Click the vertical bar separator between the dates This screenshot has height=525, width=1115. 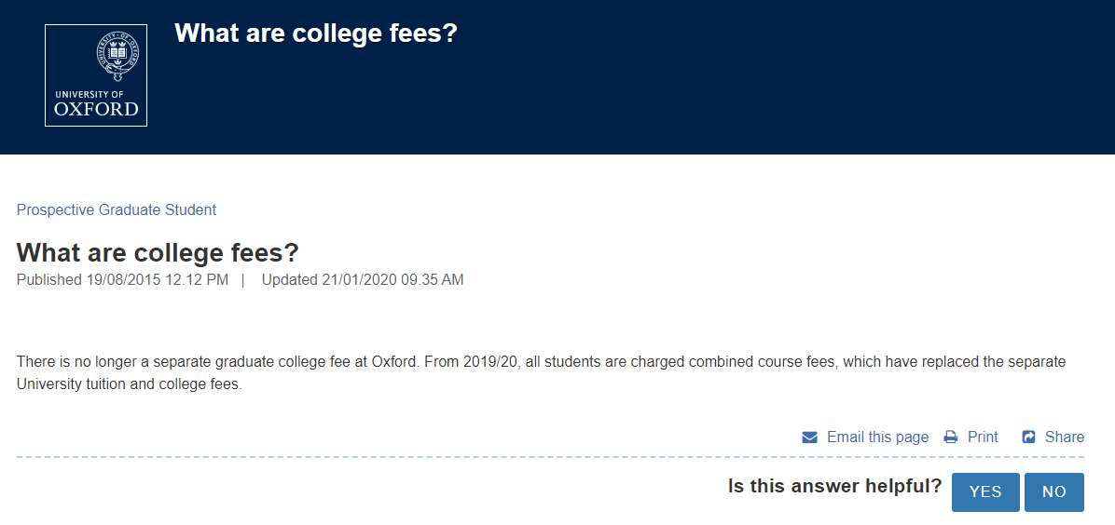[243, 280]
